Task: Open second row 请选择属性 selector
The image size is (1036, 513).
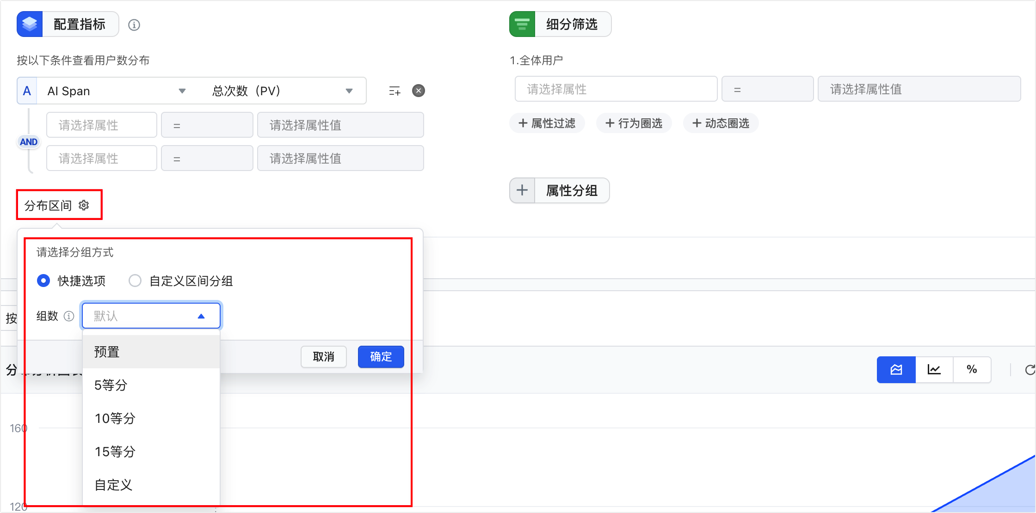Action: pos(102,158)
